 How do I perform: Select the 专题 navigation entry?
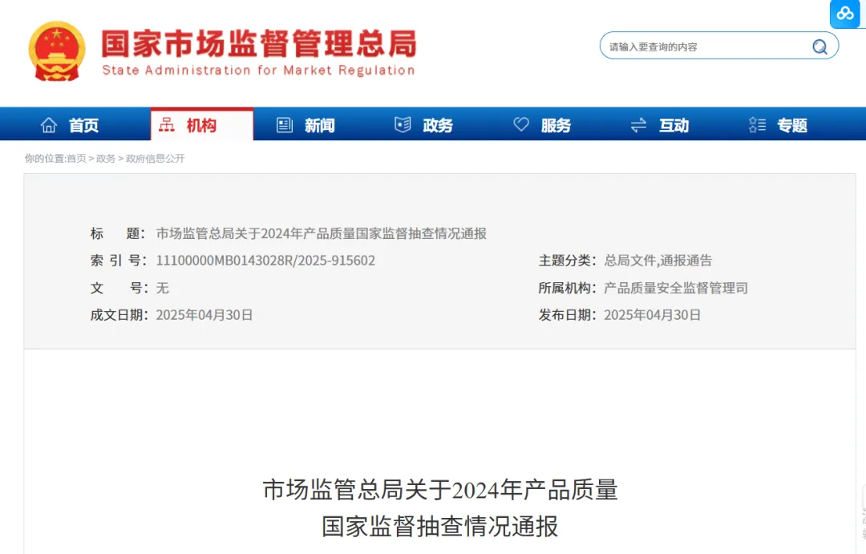pyautogui.click(x=793, y=124)
